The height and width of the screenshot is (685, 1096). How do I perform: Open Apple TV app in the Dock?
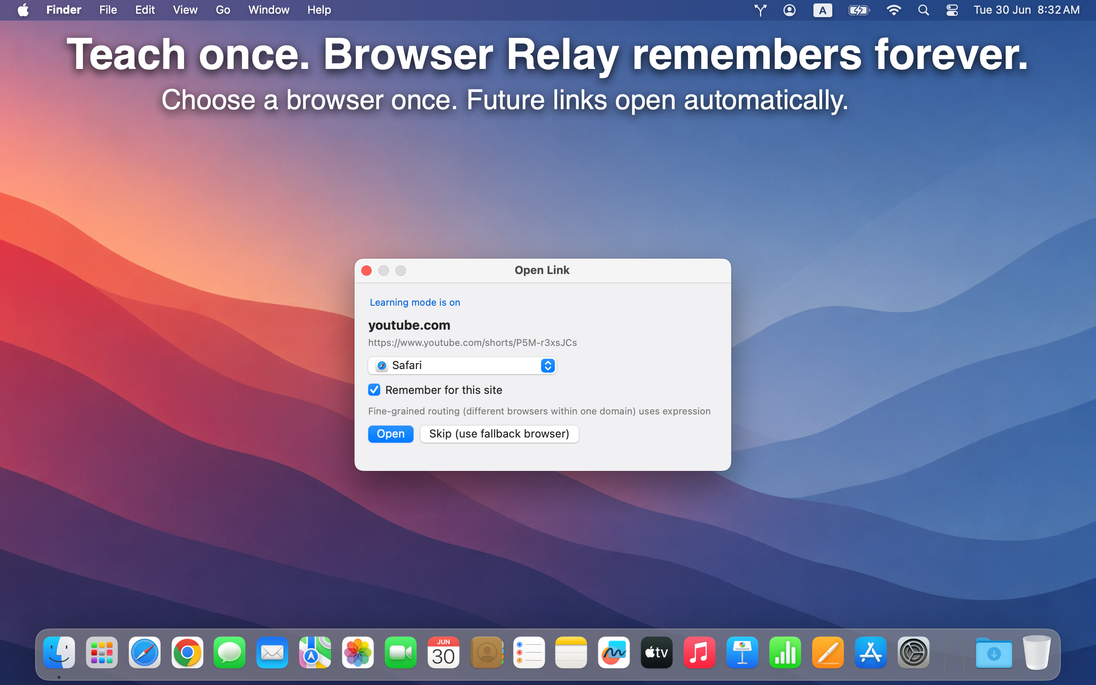pos(657,652)
